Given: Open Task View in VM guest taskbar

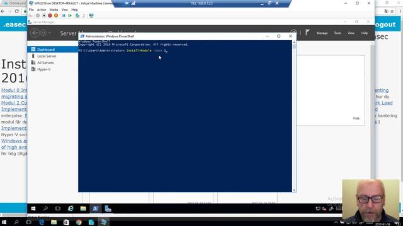Looking at the screenshot, I should pos(58,208).
